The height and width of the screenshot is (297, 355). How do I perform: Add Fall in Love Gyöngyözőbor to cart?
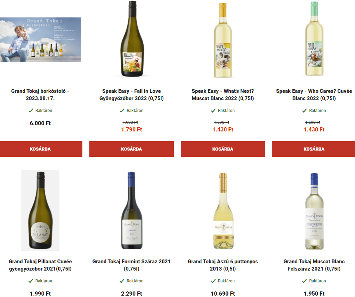click(131, 149)
